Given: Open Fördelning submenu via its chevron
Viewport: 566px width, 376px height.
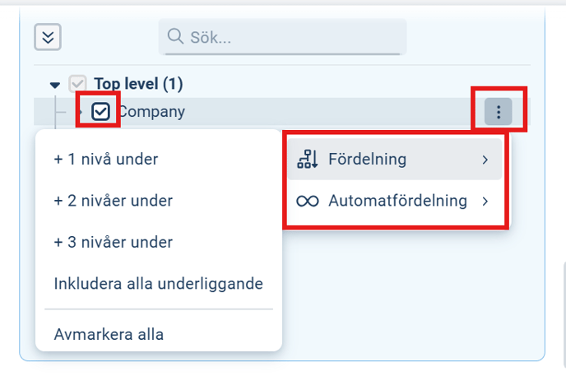Looking at the screenshot, I should (485, 160).
